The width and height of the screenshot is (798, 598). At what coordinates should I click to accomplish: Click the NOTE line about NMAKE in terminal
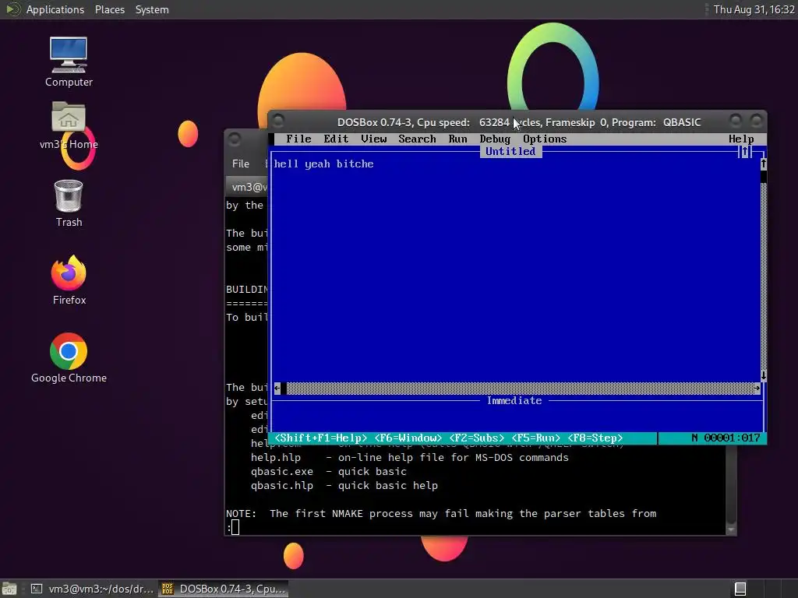(441, 514)
